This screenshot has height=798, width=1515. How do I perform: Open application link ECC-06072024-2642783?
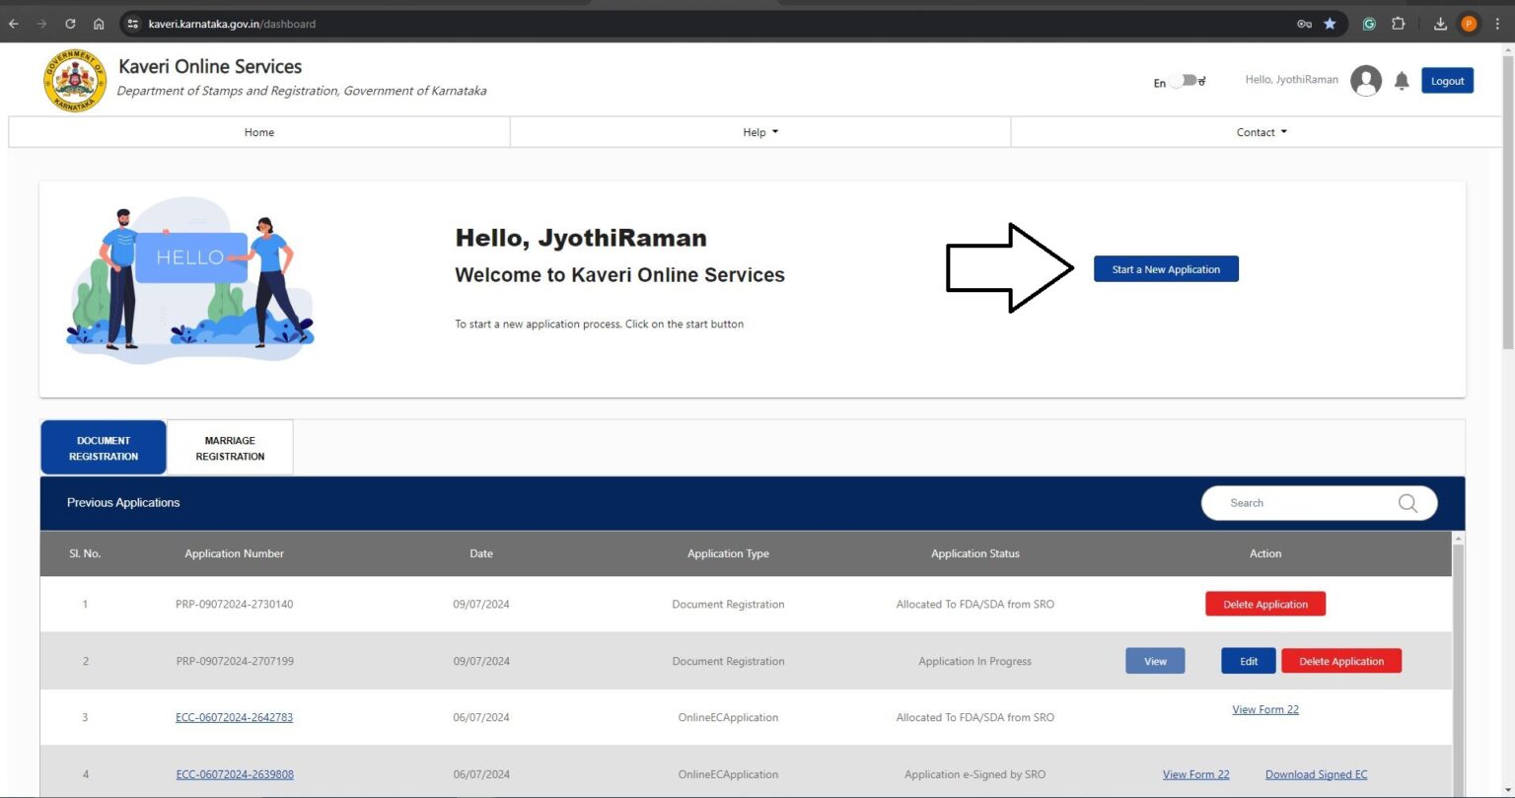coord(234,717)
